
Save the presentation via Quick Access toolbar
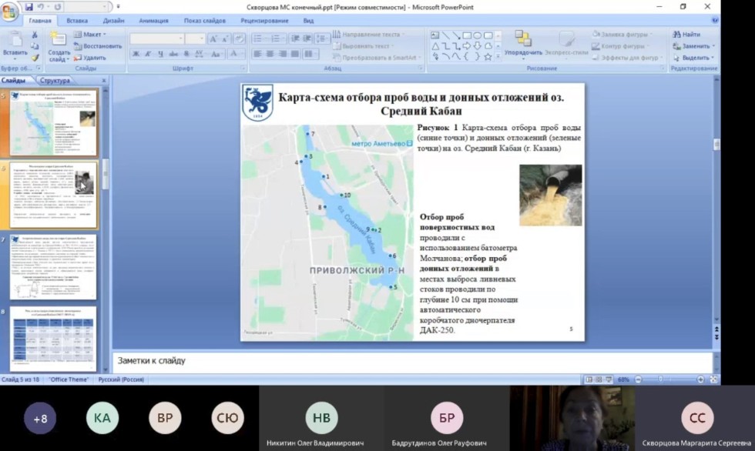(x=29, y=7)
